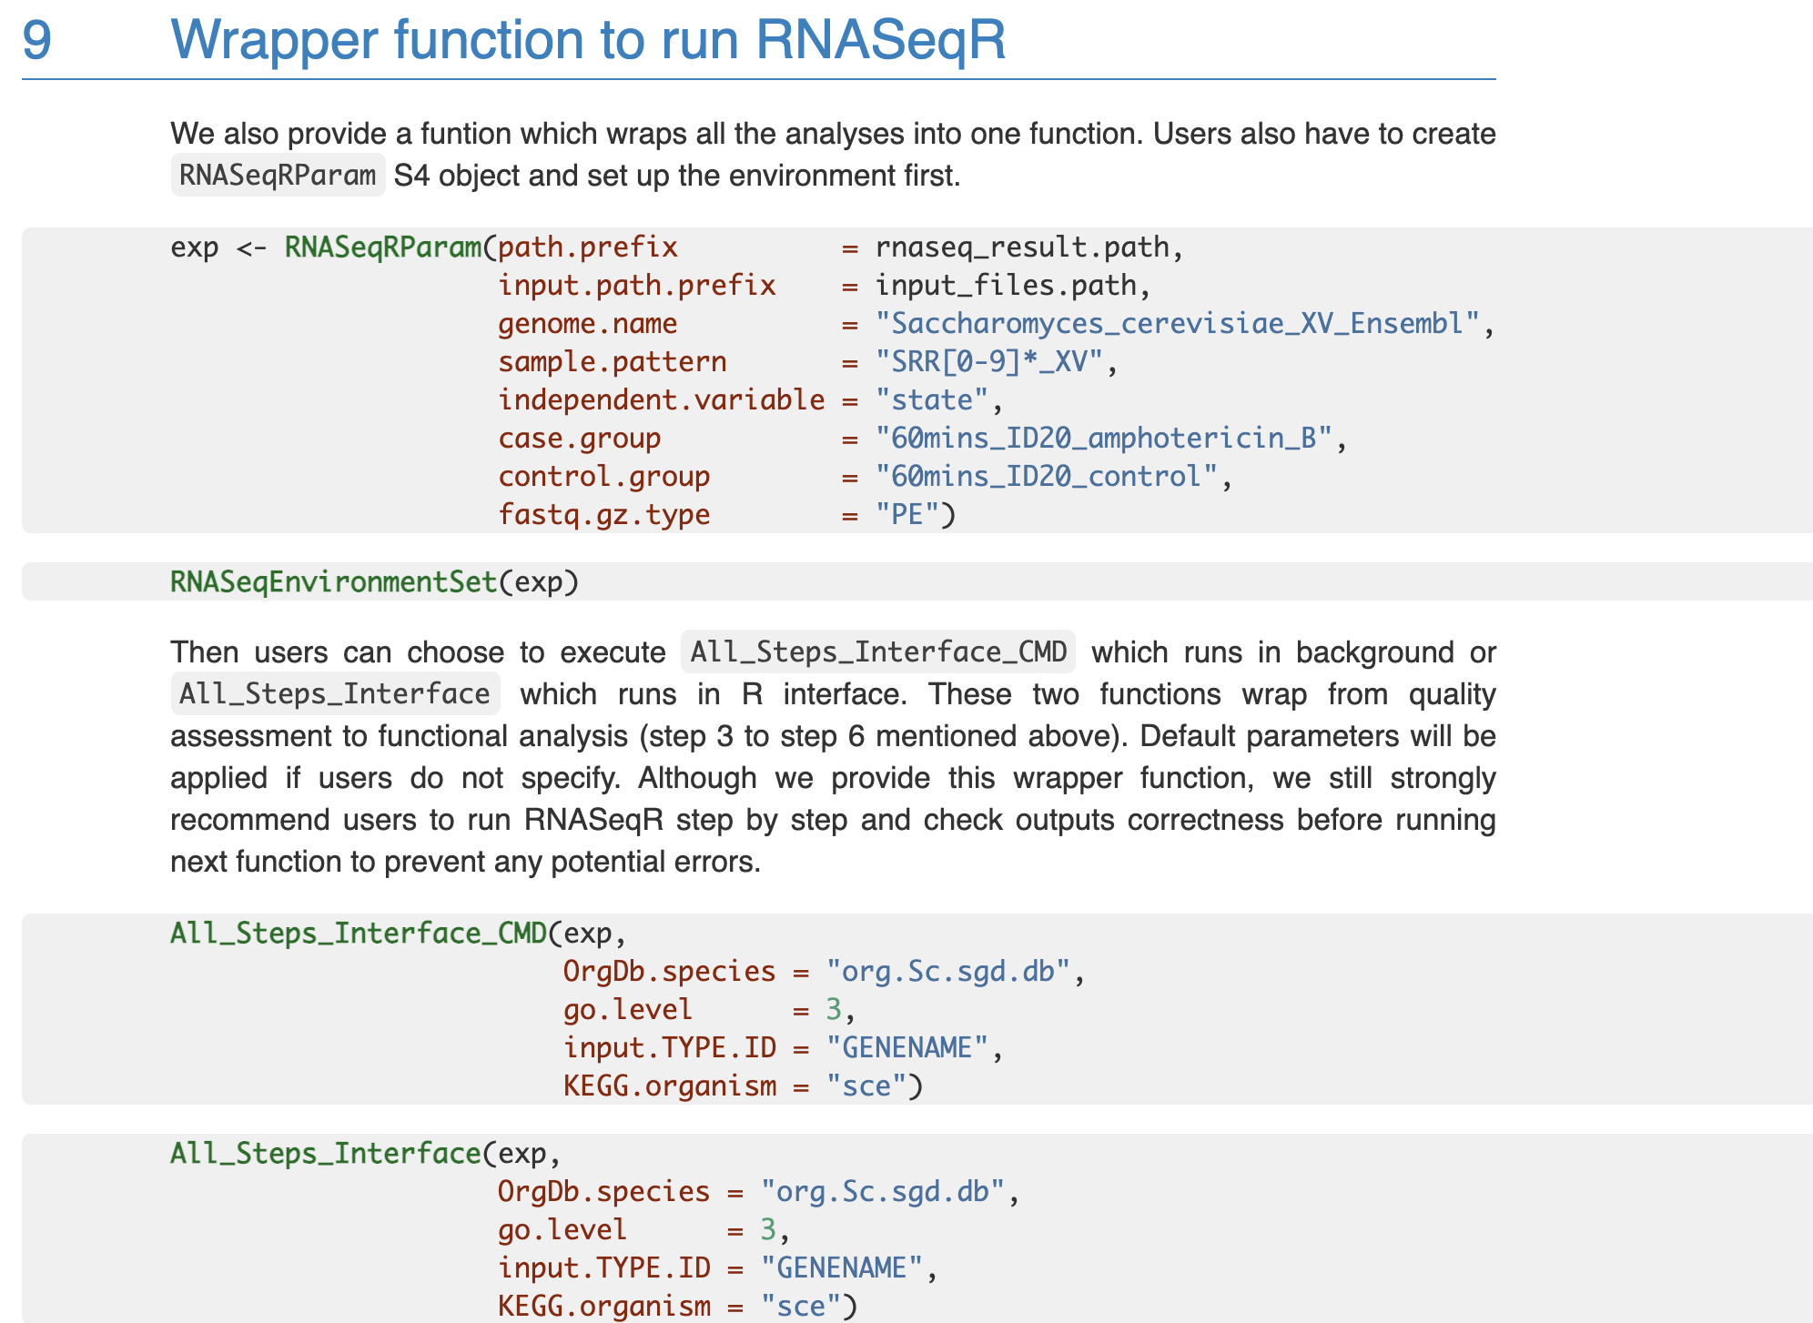Click inline code All_Steps_Interface in the paragraph
This screenshot has height=1323, width=1813.
click(335, 693)
